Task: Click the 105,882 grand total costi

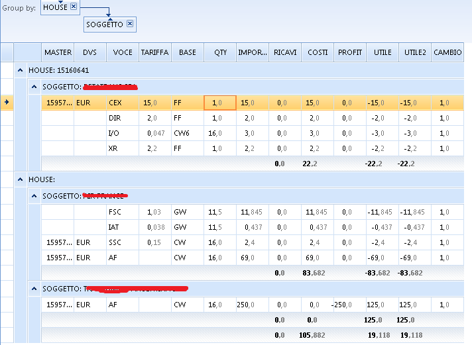Action: tap(312, 335)
